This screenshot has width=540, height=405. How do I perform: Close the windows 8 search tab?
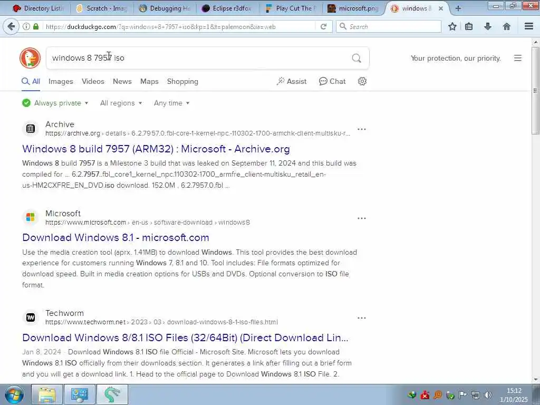click(x=440, y=8)
